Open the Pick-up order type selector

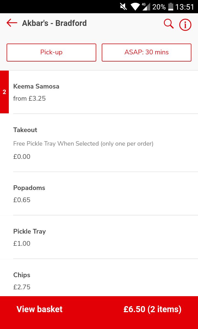[51, 52]
